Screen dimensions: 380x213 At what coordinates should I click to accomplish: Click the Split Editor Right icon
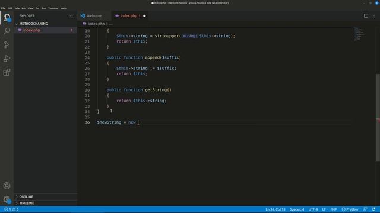point(366,16)
